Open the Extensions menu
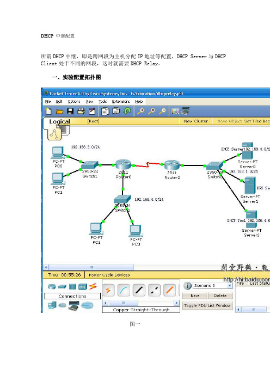The image size is (270, 382). pos(121,101)
